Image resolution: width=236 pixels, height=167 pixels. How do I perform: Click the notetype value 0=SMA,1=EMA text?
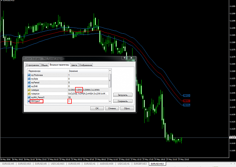(84, 90)
